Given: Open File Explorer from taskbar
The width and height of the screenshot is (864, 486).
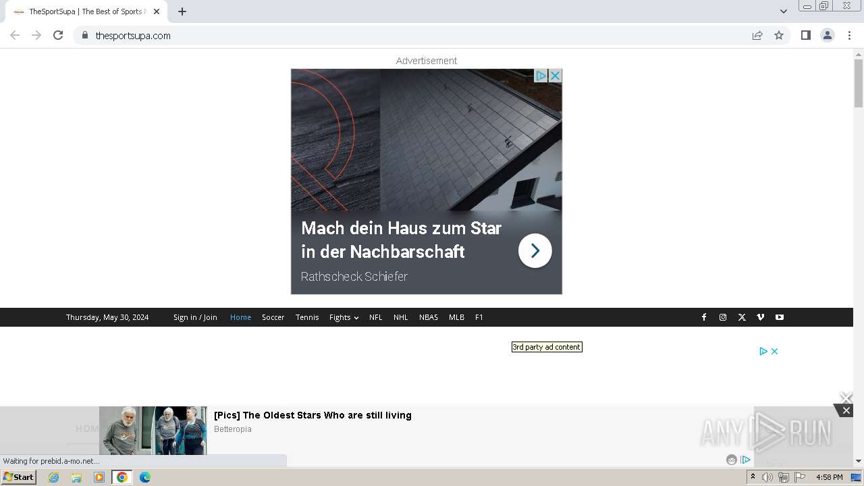Looking at the screenshot, I should click(76, 477).
